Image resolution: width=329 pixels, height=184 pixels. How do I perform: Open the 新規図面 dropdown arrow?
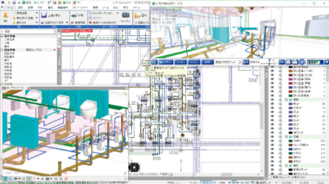[37, 13]
